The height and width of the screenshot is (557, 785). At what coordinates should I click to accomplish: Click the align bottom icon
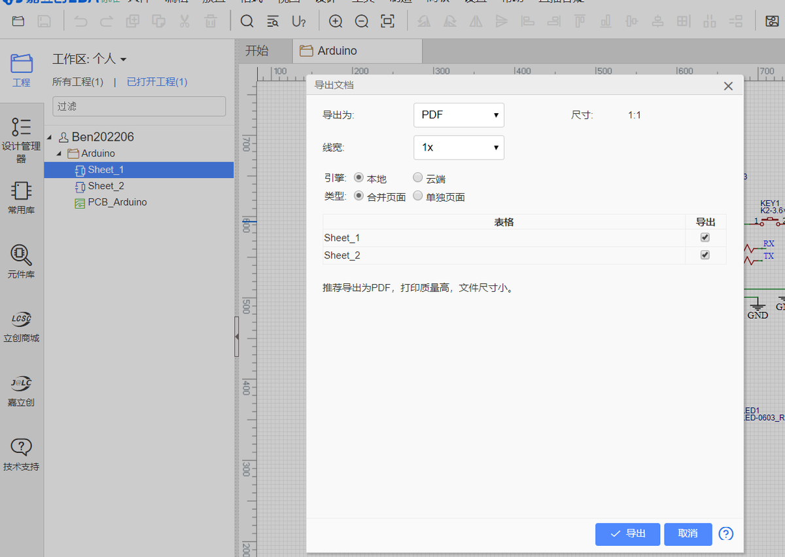pos(606,22)
